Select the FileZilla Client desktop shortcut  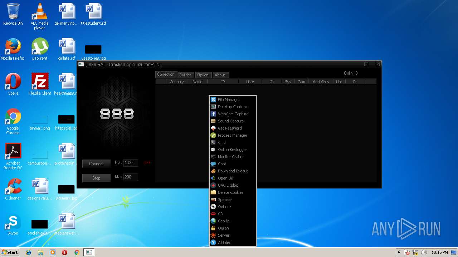click(x=39, y=84)
